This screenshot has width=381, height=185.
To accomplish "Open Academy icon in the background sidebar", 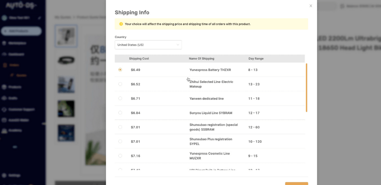I will tap(4, 131).
